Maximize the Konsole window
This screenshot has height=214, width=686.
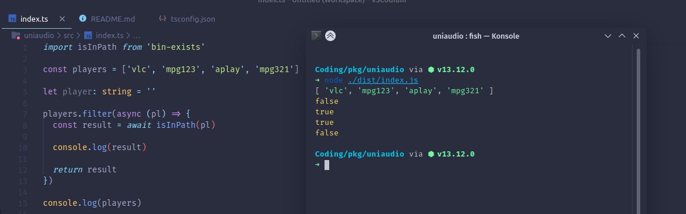click(621, 36)
